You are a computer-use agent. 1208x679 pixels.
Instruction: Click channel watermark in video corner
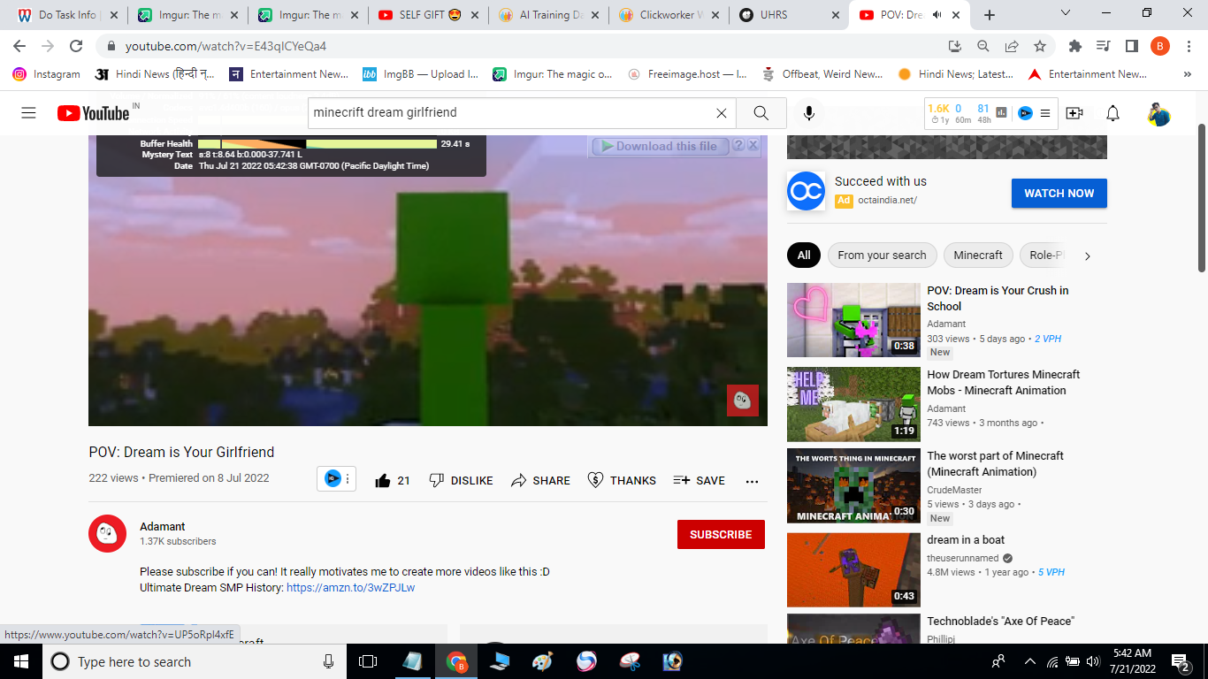(x=743, y=401)
